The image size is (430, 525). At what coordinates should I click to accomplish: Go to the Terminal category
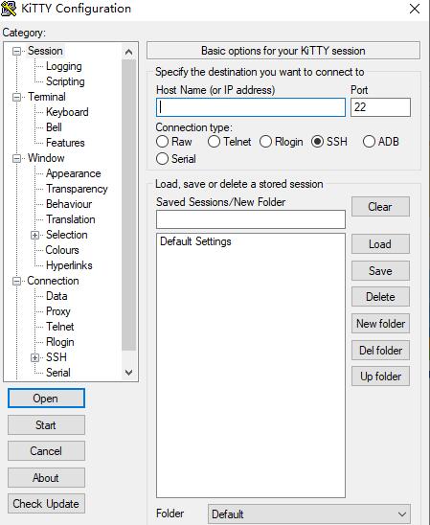click(47, 97)
